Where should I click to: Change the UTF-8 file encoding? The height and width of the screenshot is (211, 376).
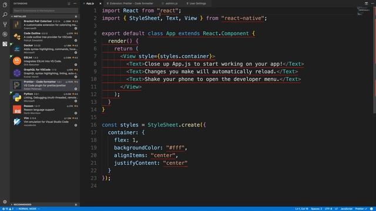click(x=328, y=209)
